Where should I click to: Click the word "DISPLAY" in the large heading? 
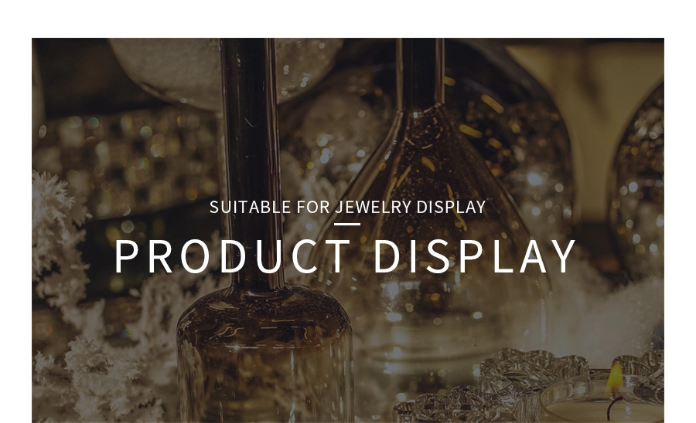click(475, 257)
